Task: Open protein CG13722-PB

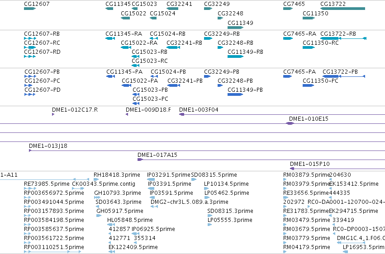Action: pyautogui.click(x=340, y=71)
